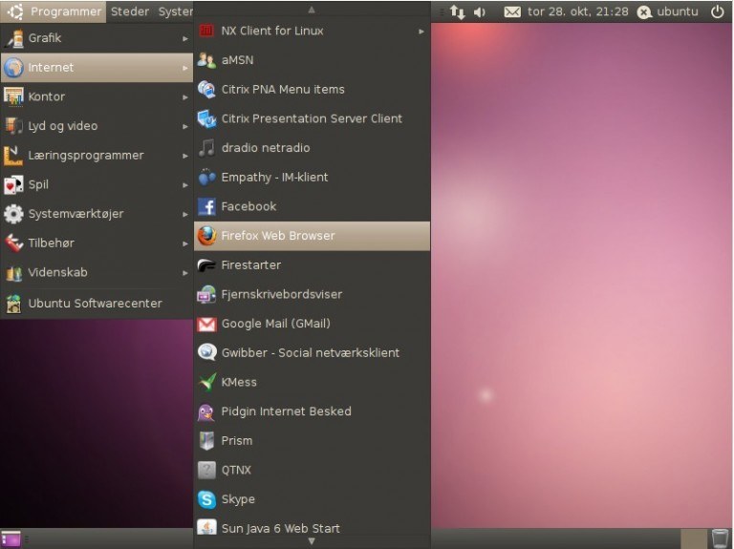Click the Systemværktøjer gear icon
Viewport: 734px width, 549px height.
tap(13, 214)
